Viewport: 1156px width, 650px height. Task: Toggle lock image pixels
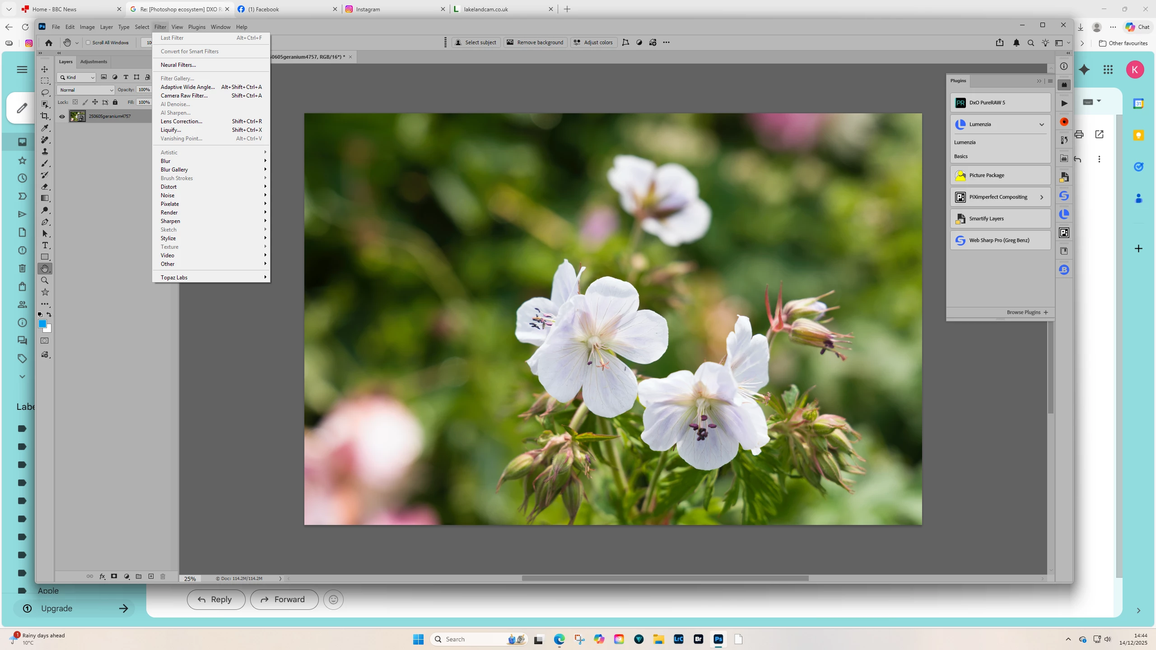85,102
